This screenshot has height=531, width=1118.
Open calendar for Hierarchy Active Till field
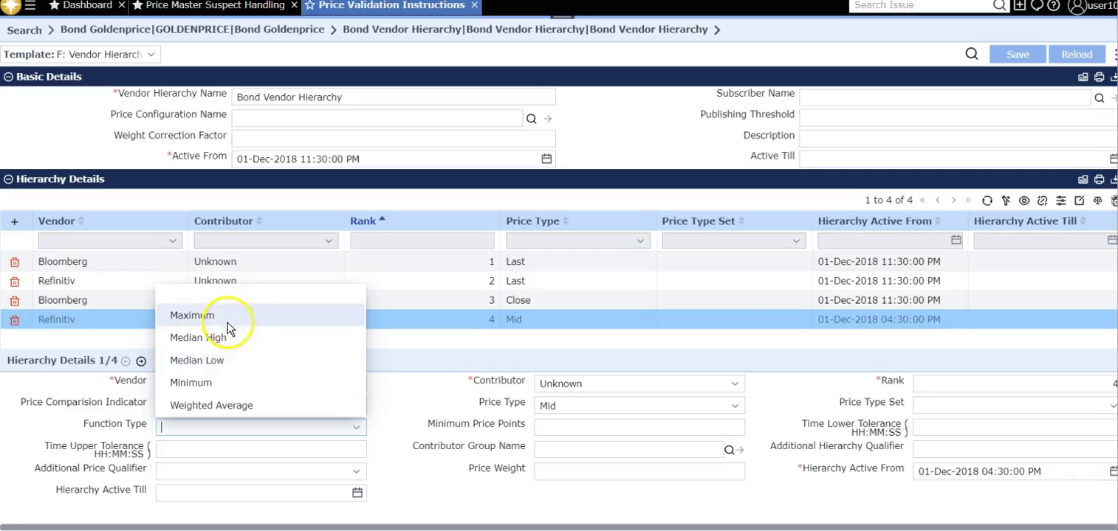coord(357,493)
